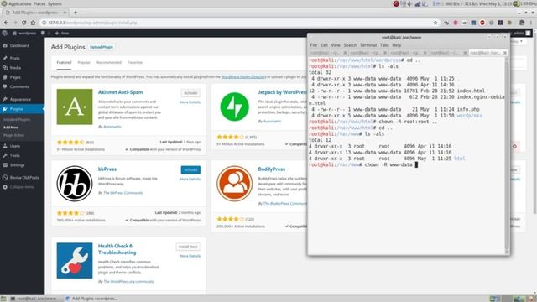This screenshot has height=302, width=537.
Task: Collapse the WordPress admin menu
Action: click(x=22, y=187)
